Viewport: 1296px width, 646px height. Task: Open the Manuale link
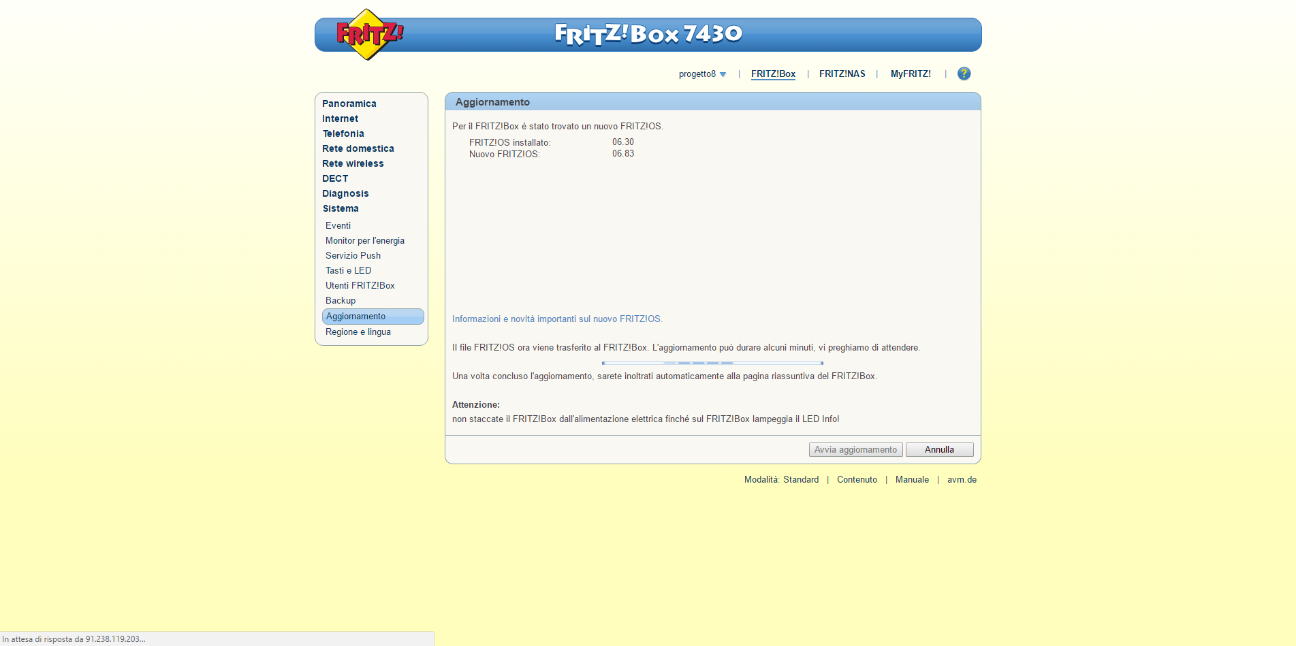click(x=912, y=479)
